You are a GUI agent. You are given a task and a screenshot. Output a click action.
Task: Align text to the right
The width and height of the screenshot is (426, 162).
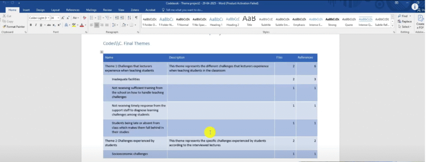tap(102, 25)
